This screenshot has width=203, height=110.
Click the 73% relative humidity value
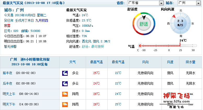(x=84, y=36)
